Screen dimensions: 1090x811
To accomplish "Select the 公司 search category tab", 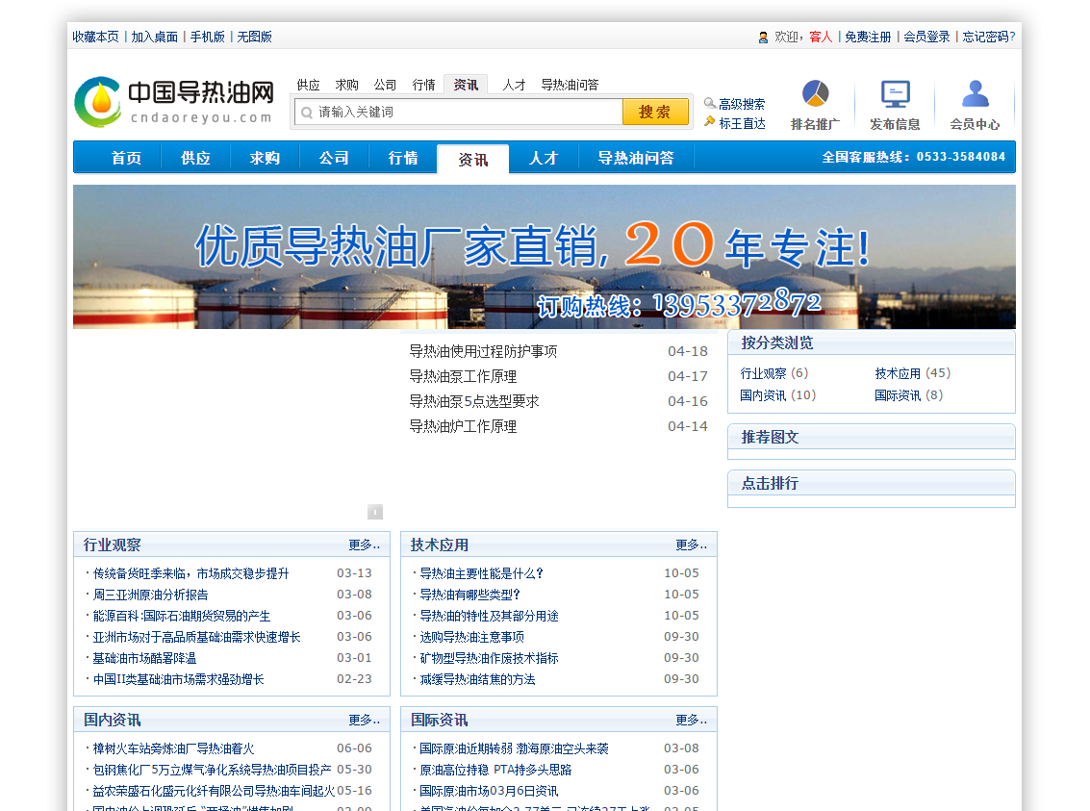I will coord(385,85).
